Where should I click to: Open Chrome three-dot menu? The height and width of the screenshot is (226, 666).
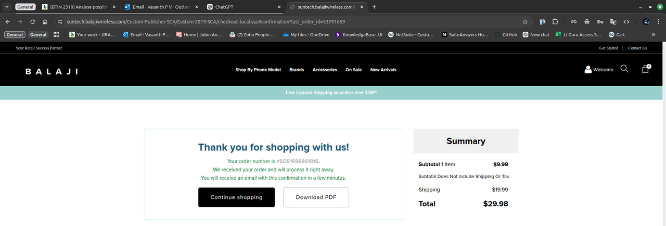point(658,22)
